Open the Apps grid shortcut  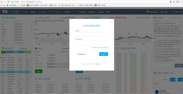[2, 5]
